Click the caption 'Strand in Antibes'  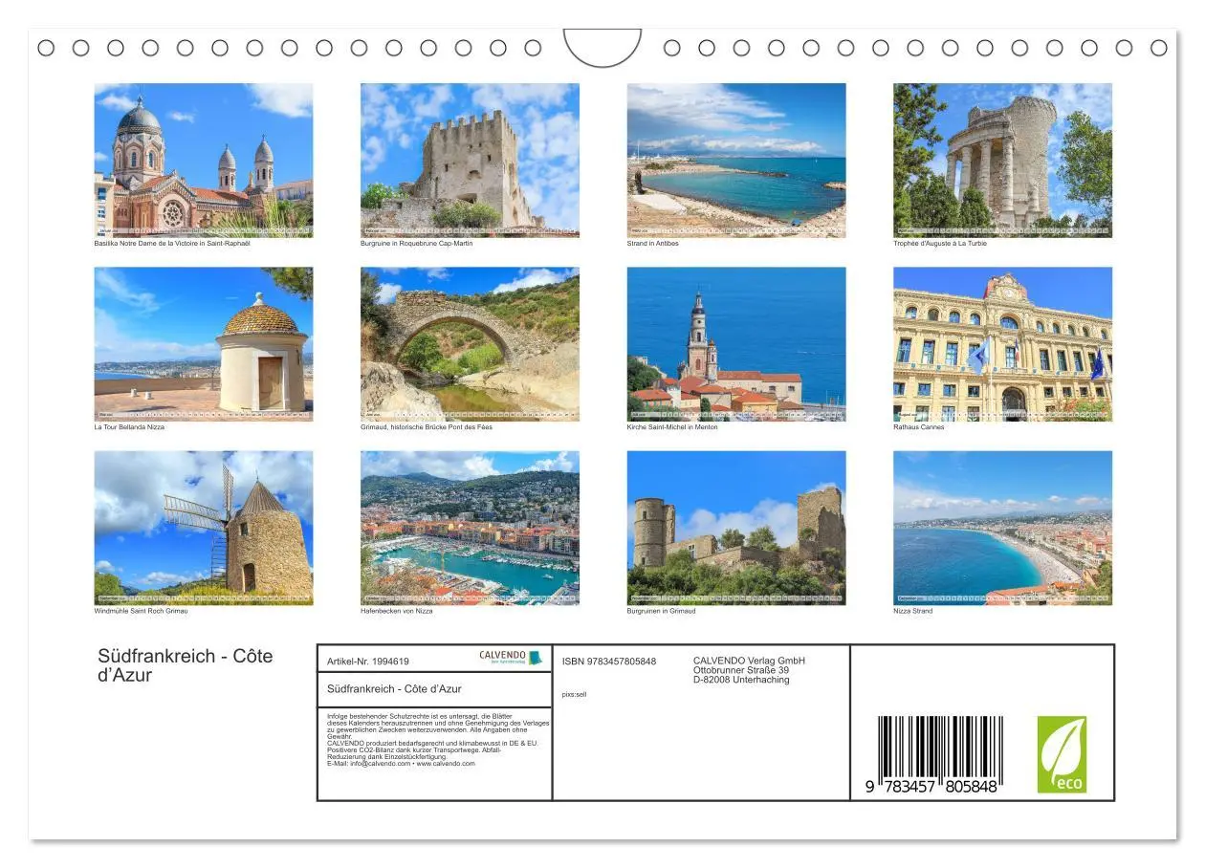click(x=653, y=243)
